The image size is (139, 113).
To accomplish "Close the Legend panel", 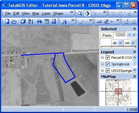I will [135, 52].
